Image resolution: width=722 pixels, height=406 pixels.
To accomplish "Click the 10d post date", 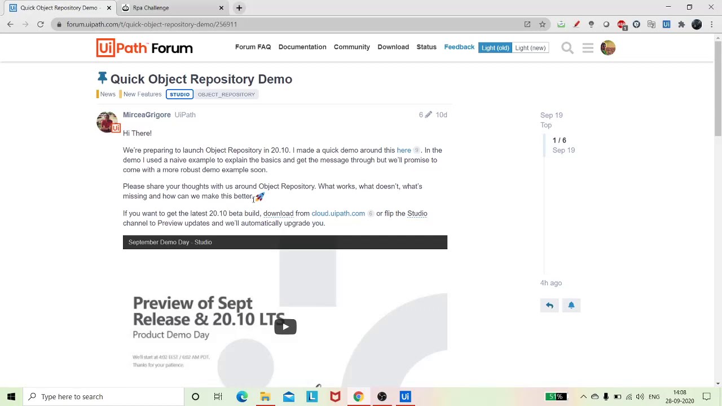I will click(441, 115).
